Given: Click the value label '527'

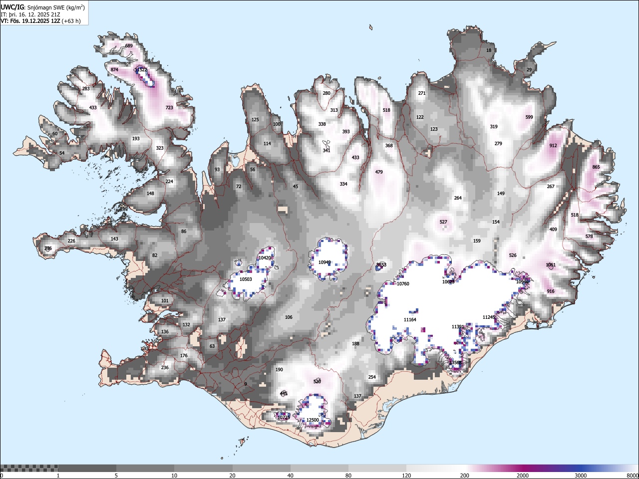Looking at the screenshot, I should coord(443,222).
